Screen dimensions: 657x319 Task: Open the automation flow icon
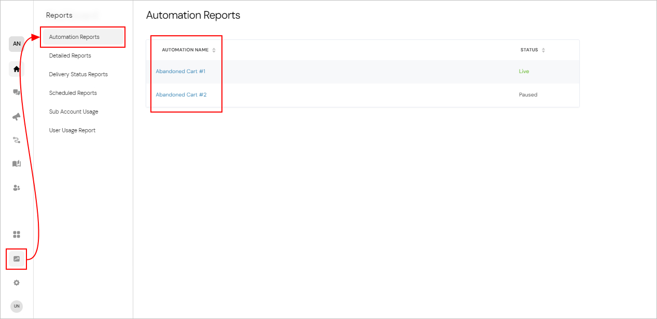click(x=17, y=140)
